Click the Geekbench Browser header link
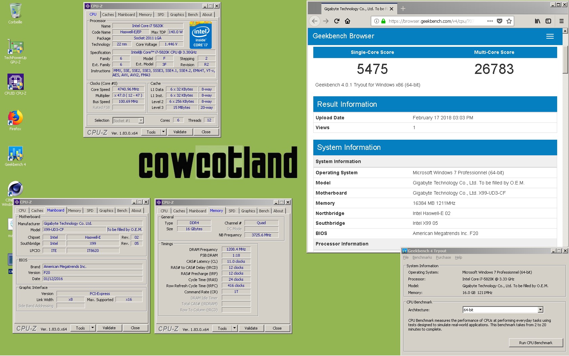The width and height of the screenshot is (569, 356). click(x=343, y=36)
